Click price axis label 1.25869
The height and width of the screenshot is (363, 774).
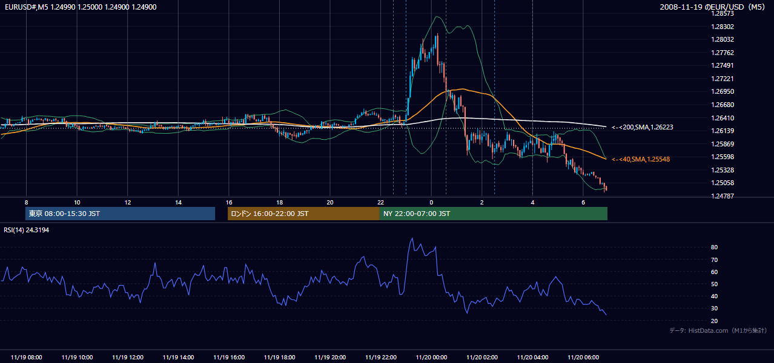[x=724, y=144]
